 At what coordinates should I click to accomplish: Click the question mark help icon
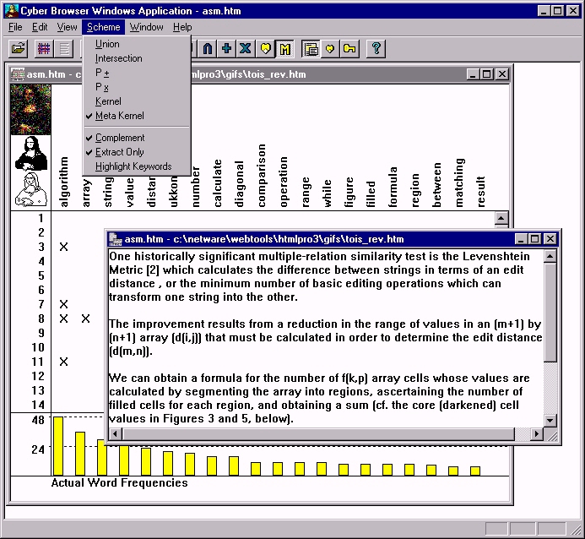(x=376, y=48)
